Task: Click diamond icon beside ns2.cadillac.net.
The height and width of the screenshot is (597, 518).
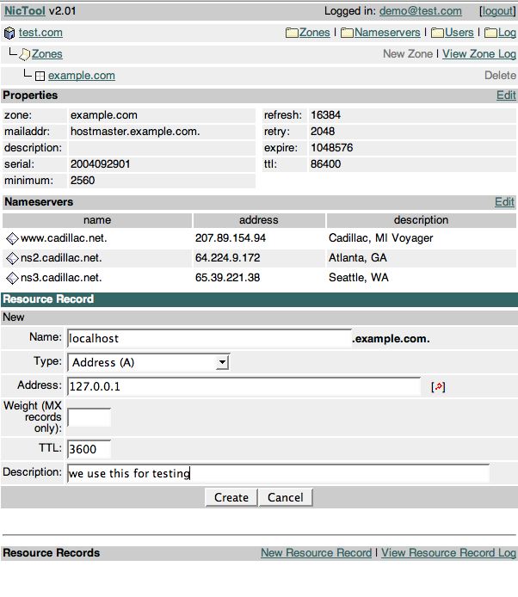Action: pyautogui.click(x=12, y=258)
